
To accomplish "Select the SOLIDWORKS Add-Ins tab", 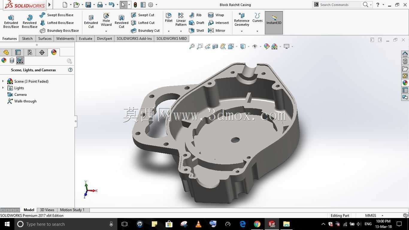I will coord(134,38).
